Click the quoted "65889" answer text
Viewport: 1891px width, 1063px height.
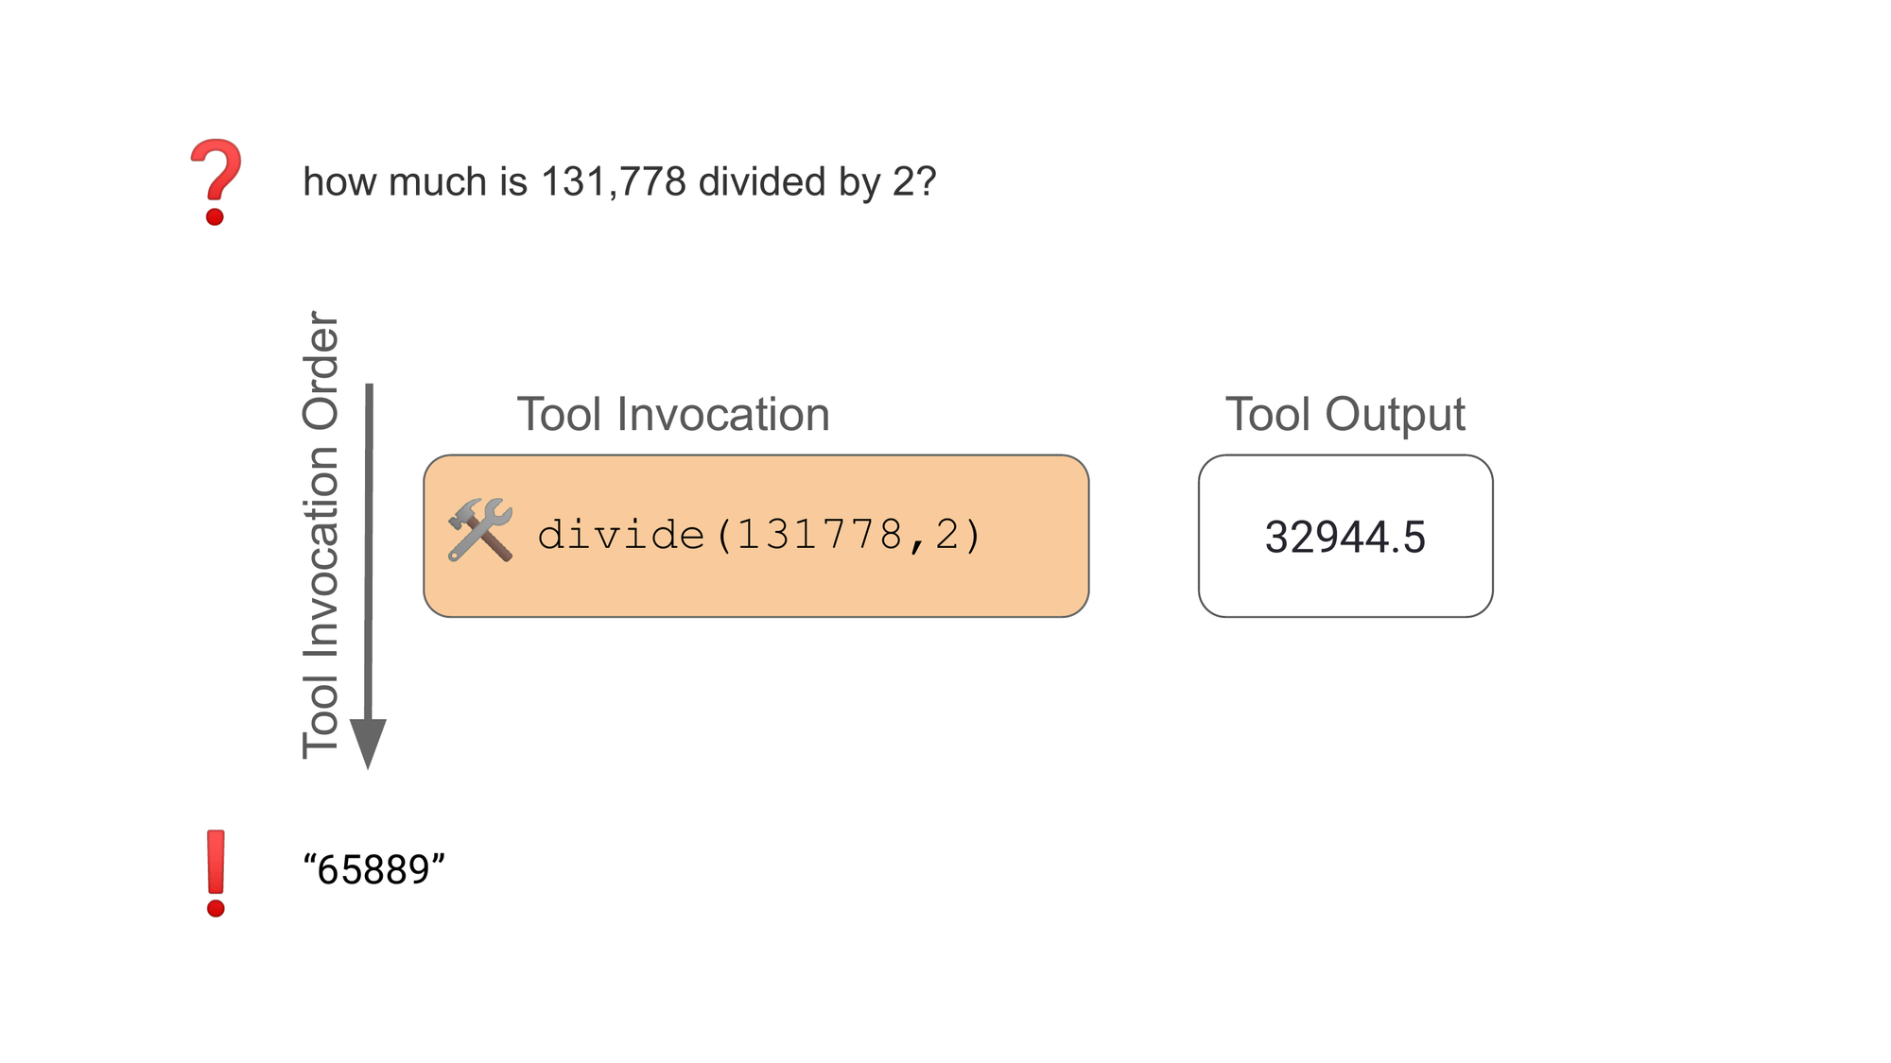tap(373, 869)
